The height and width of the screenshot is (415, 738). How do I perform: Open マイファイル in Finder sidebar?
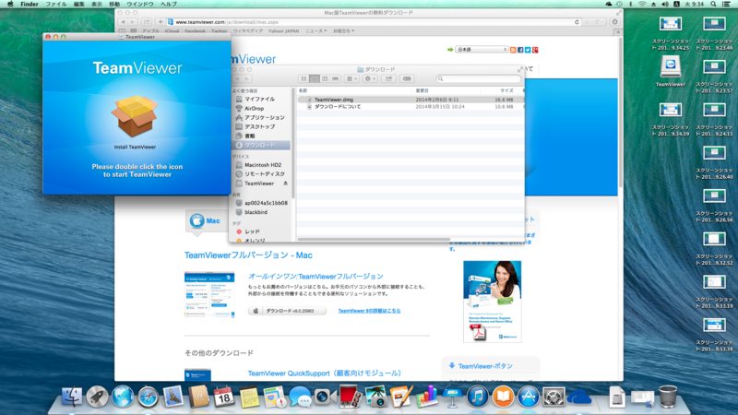click(x=260, y=100)
